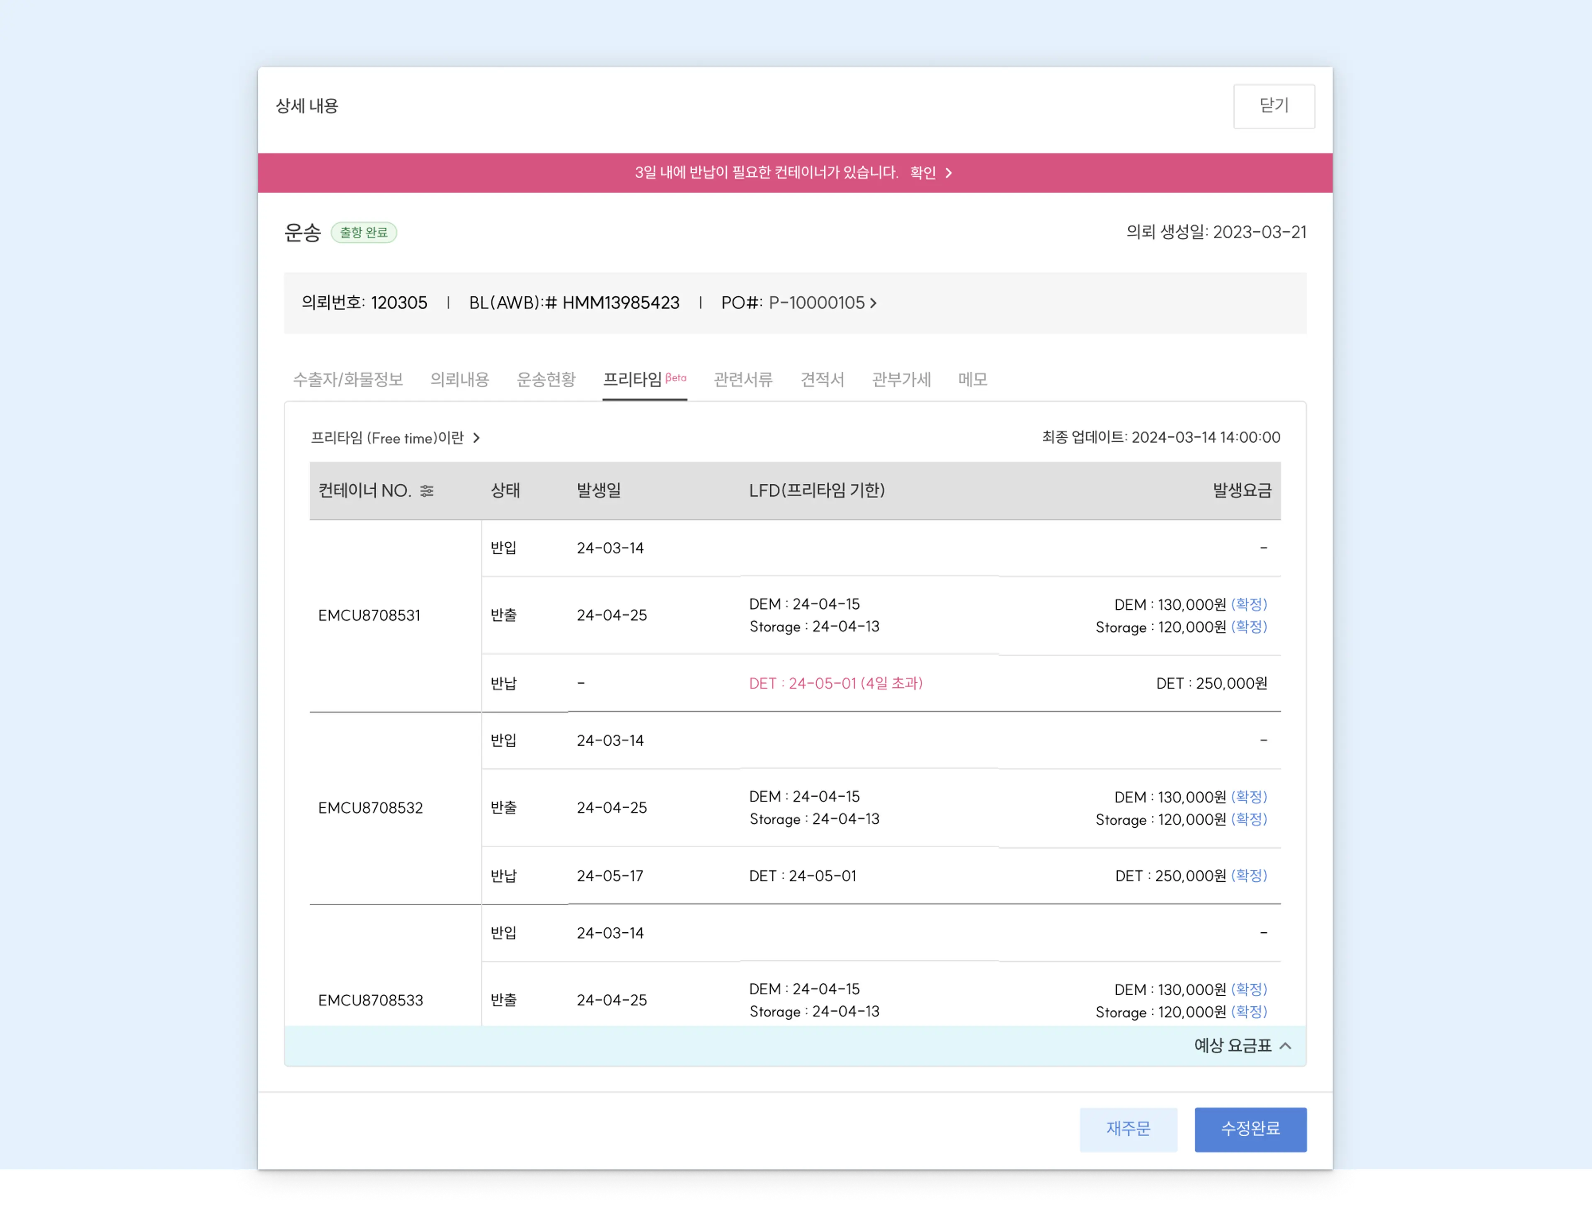Switch to 관부가세 tab
This screenshot has height=1205, width=1592.
click(x=901, y=379)
